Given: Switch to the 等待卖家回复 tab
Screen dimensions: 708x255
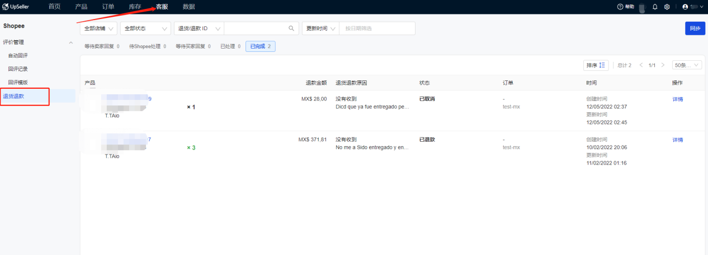Looking at the screenshot, I should click(101, 46).
